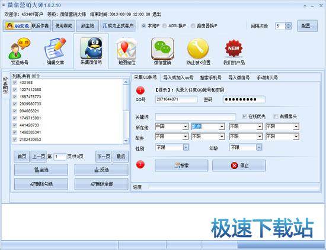This screenshot has width=326, height=250.
Task: Open 使用帮助
Action: pos(63,25)
